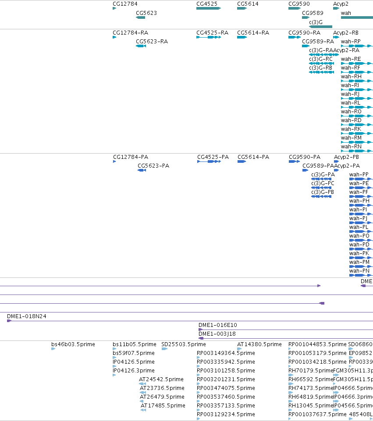This screenshot has width=373, height=421.
Task: Click transcript wah-RH
Action: pyautogui.click(x=351, y=77)
